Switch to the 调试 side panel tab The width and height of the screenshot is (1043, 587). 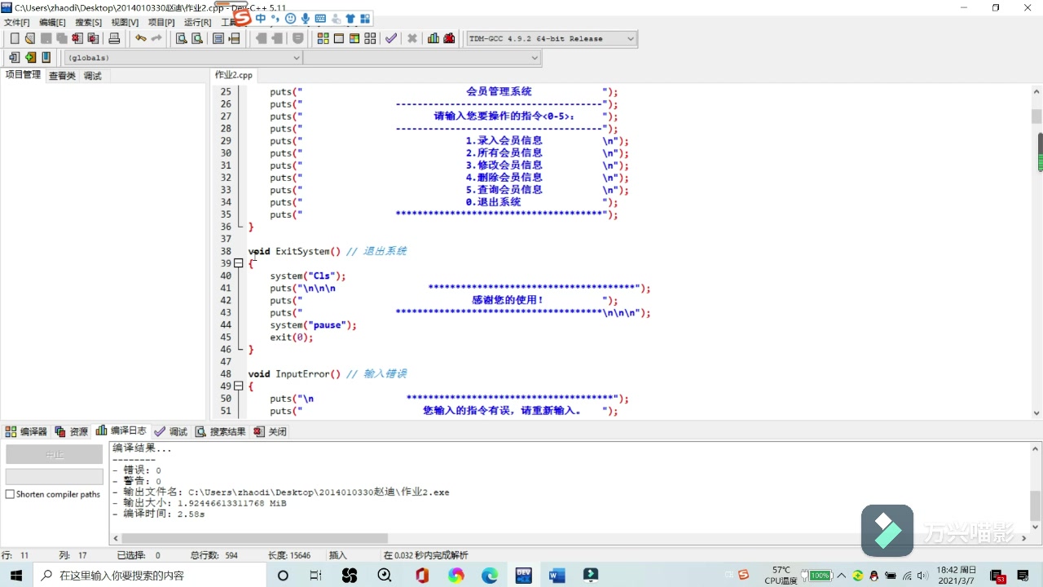point(93,76)
